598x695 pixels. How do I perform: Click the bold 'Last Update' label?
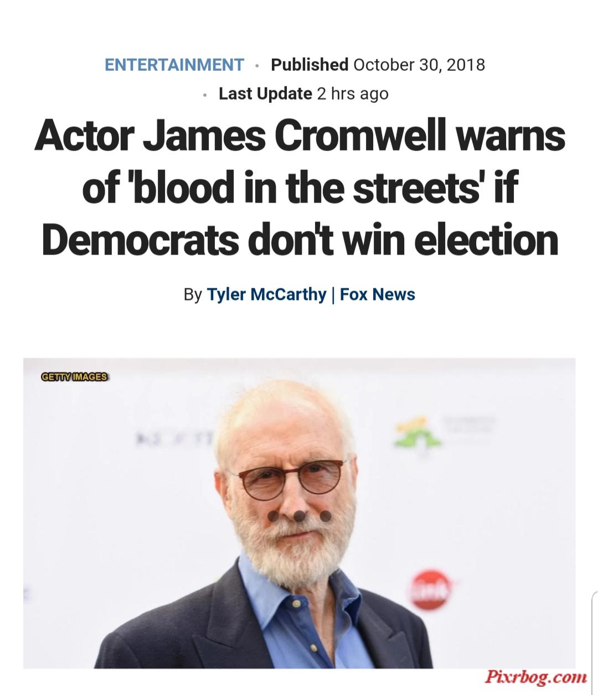265,94
